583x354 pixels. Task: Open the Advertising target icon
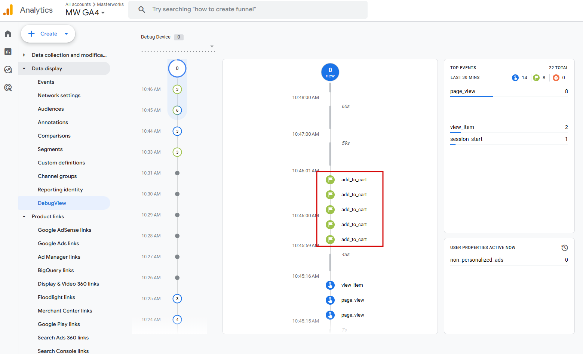tap(8, 87)
